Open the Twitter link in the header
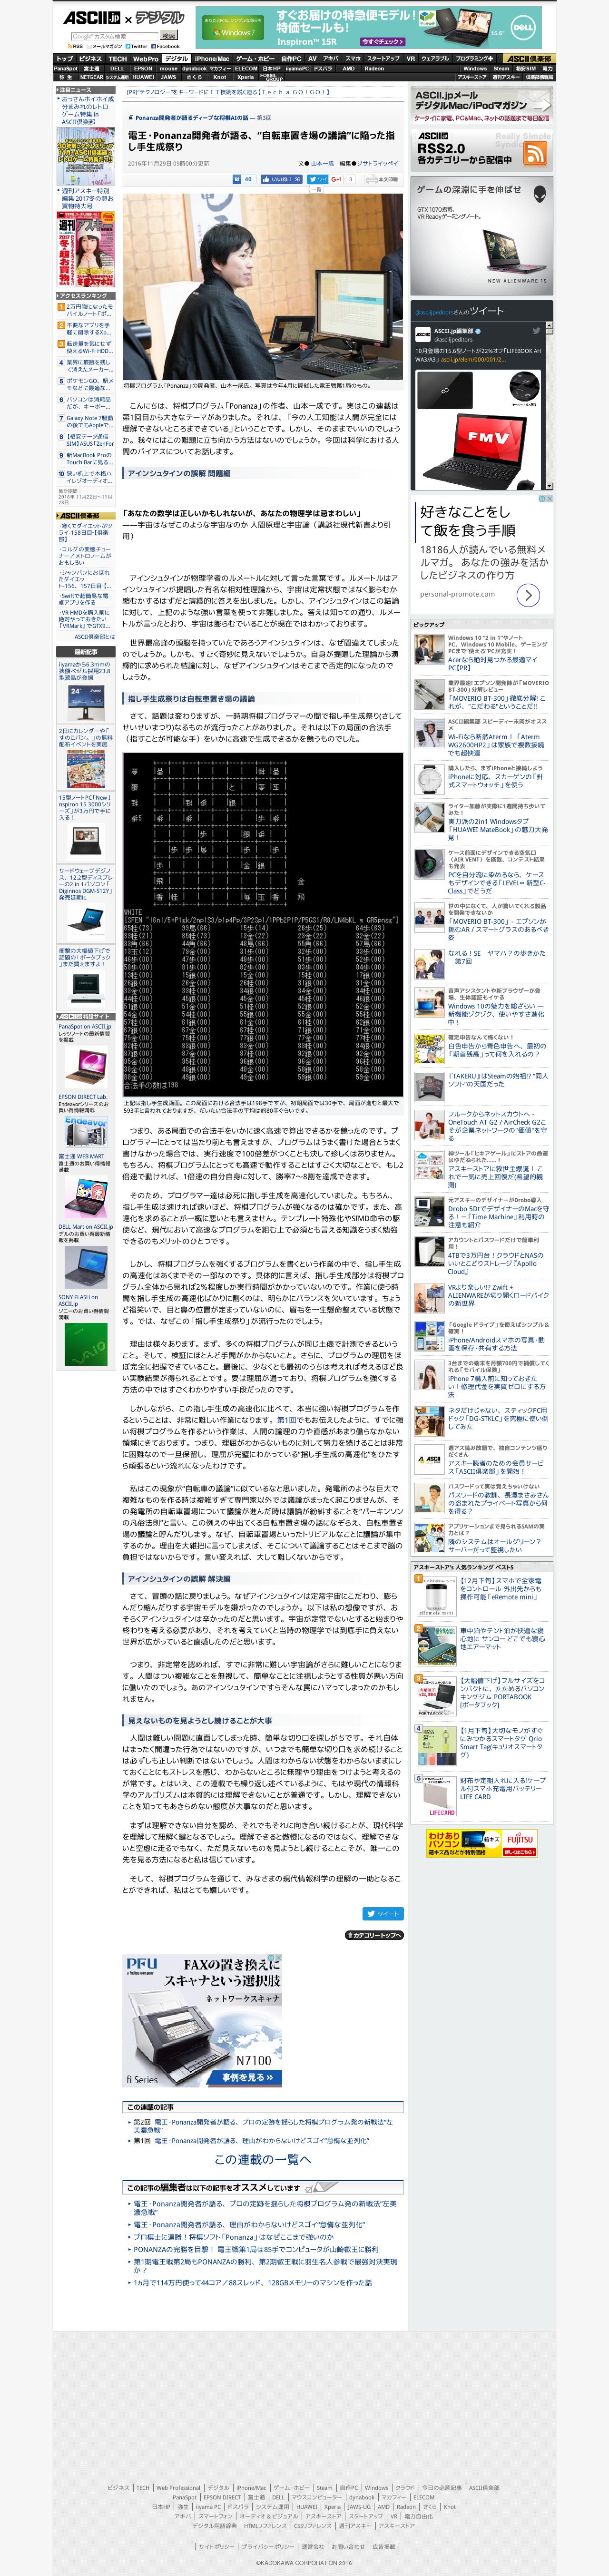 tap(136, 46)
